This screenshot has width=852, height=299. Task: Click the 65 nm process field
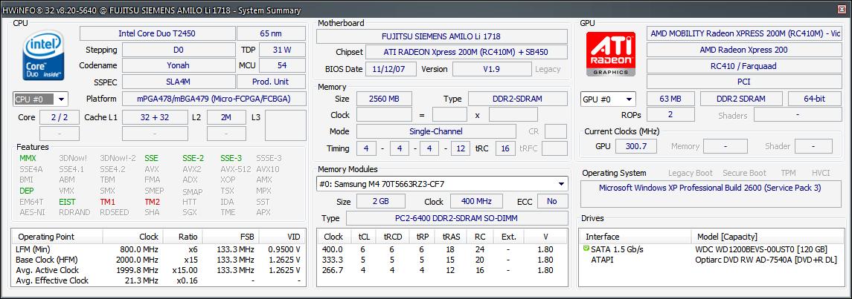271,33
